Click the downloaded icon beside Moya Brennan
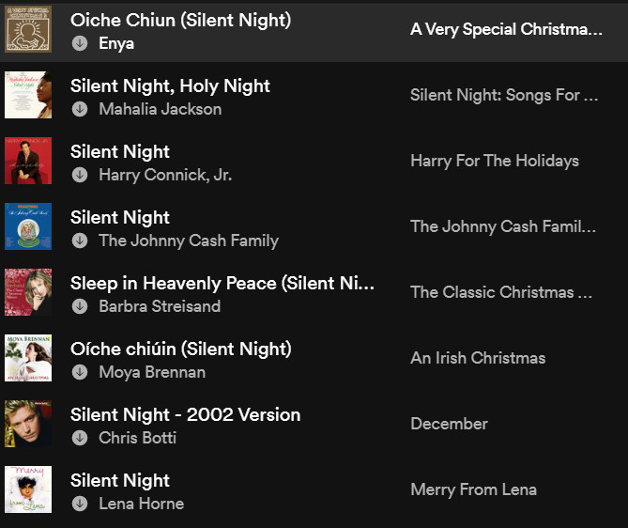Viewport: 628px width, 528px height. coord(80,372)
